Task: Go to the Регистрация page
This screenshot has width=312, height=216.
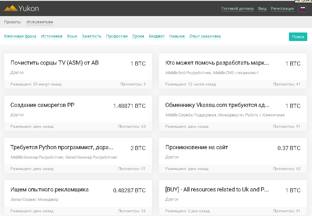Action: [x=282, y=9]
